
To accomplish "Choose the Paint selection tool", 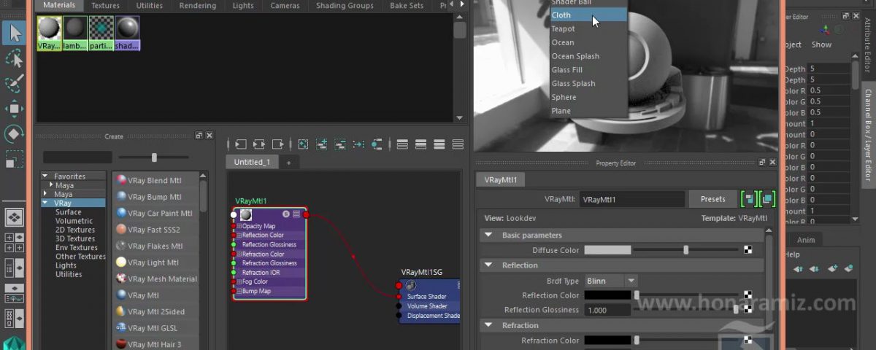I will pos(14,84).
